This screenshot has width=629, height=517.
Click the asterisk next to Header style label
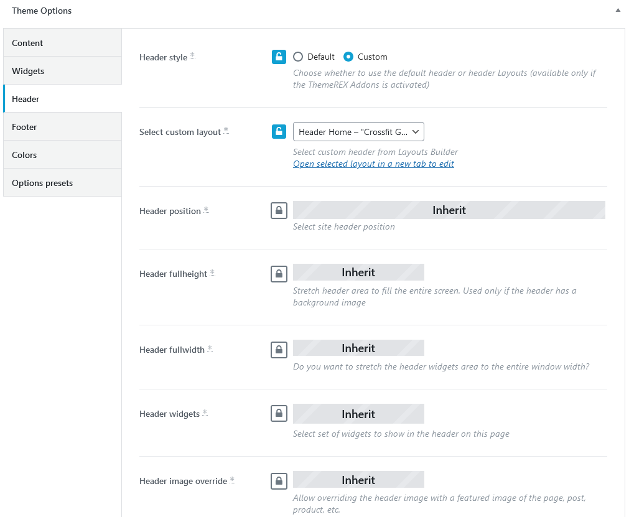point(192,56)
